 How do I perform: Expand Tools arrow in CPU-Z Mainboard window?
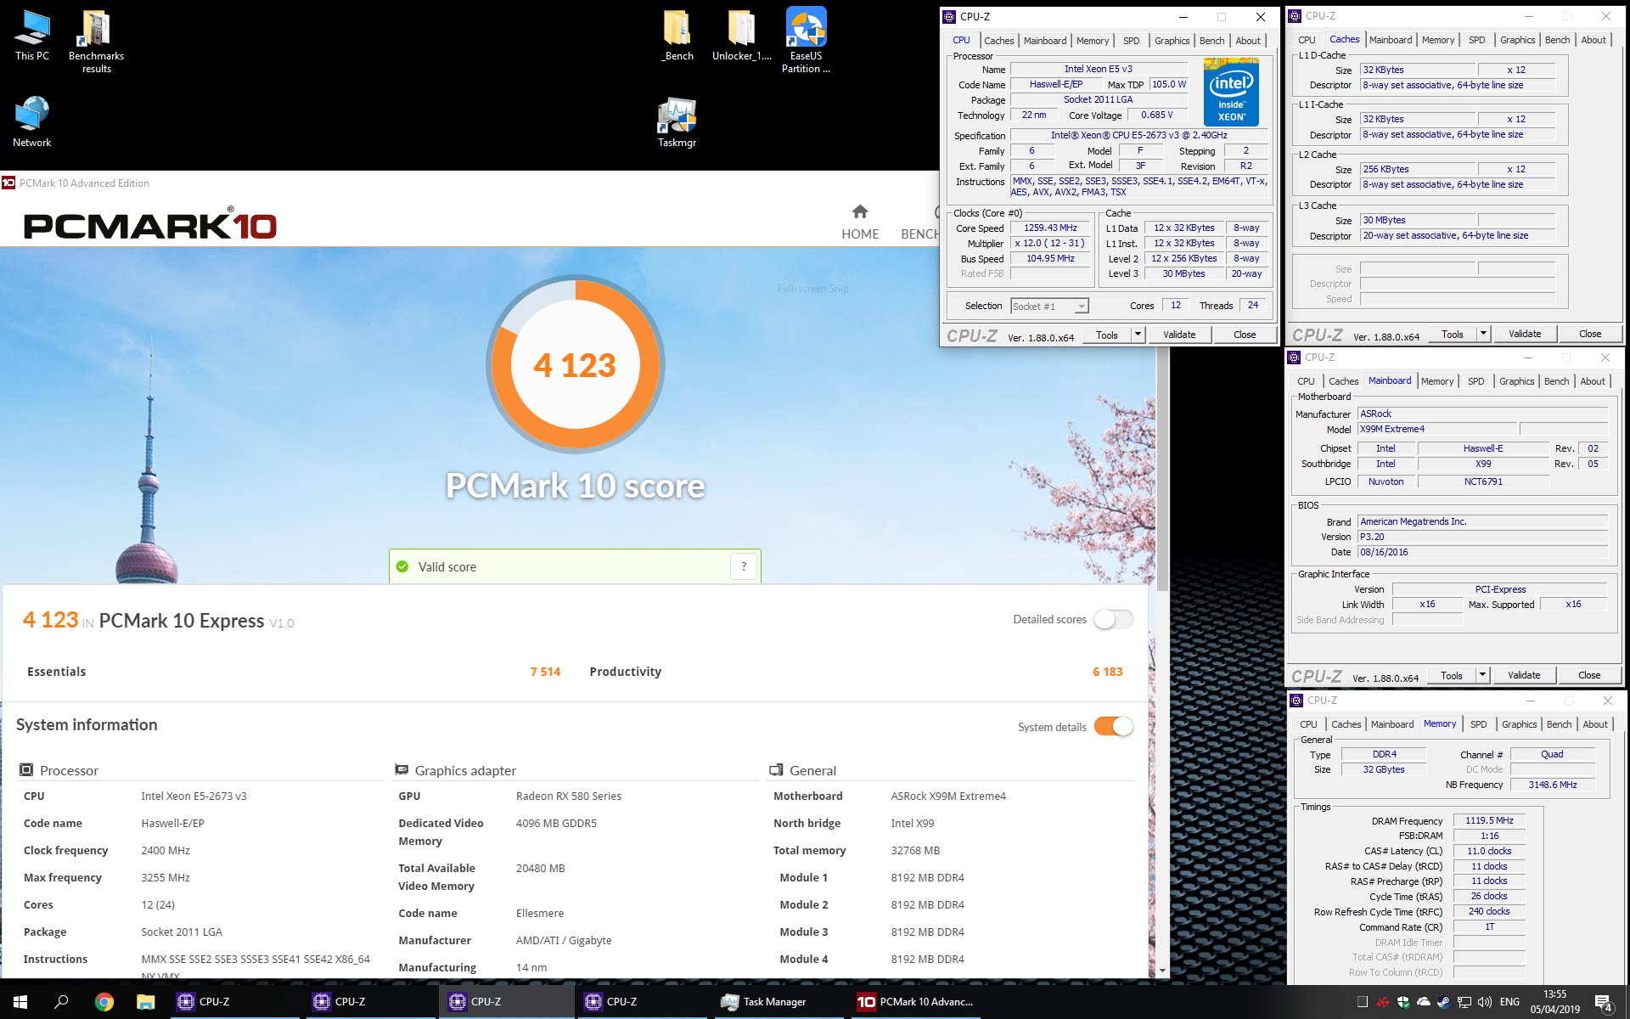(x=1483, y=675)
